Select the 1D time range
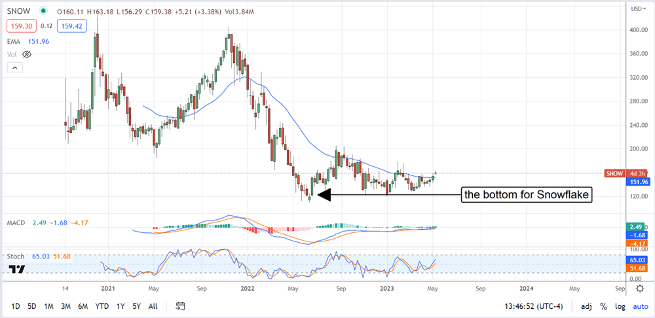 [16, 306]
